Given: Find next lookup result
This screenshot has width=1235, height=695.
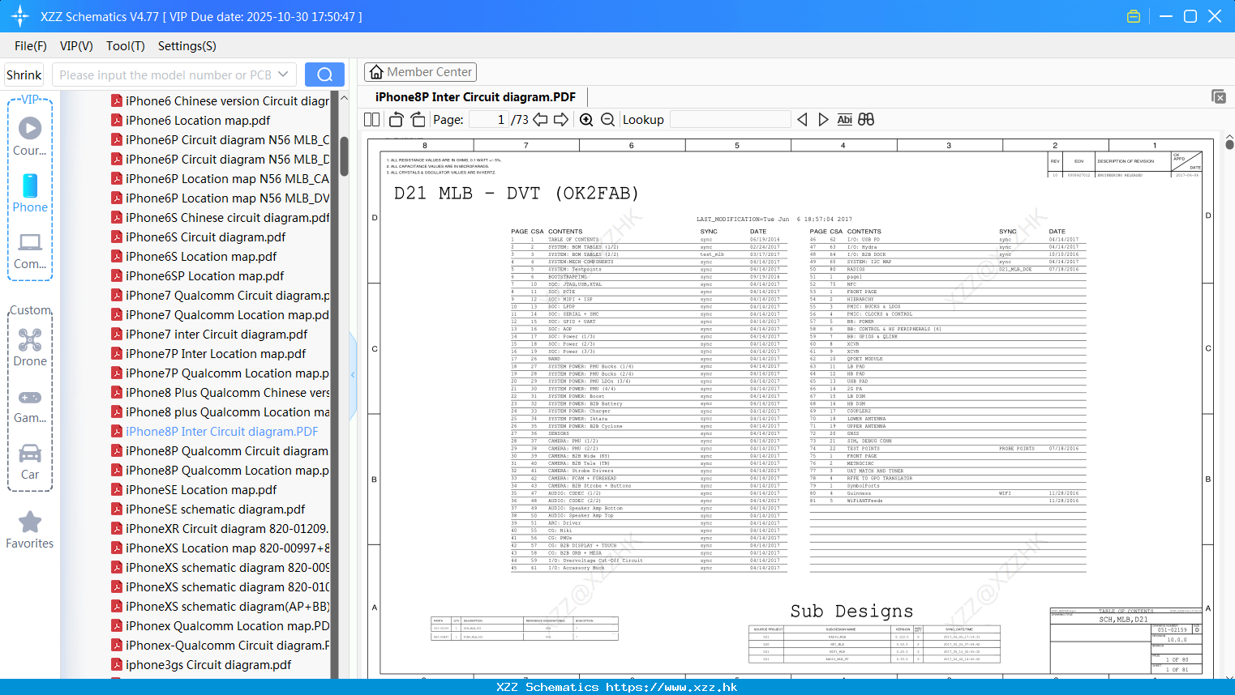Looking at the screenshot, I should click(823, 120).
